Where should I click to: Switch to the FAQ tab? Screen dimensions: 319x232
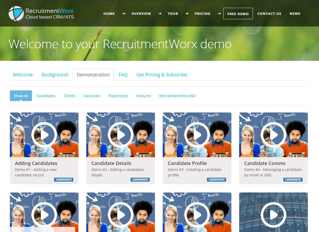coord(123,75)
